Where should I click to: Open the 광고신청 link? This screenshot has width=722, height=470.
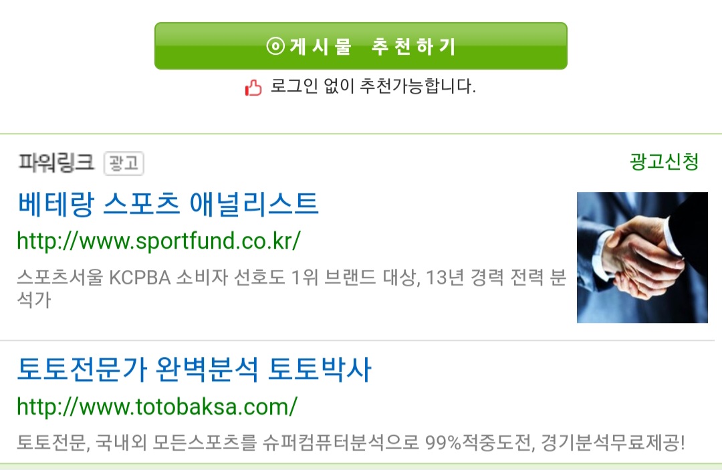[x=664, y=161]
